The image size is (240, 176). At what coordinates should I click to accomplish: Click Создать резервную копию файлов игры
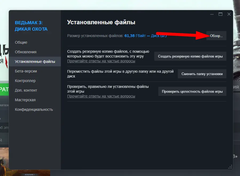[190, 56]
